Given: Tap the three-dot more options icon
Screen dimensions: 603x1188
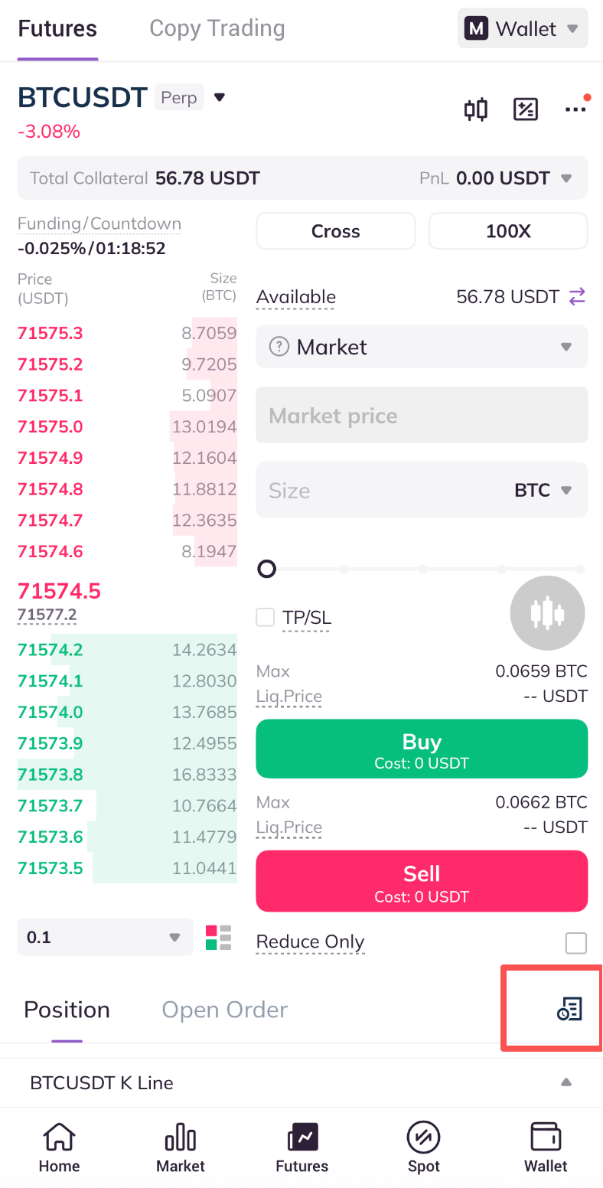Looking at the screenshot, I should (575, 109).
